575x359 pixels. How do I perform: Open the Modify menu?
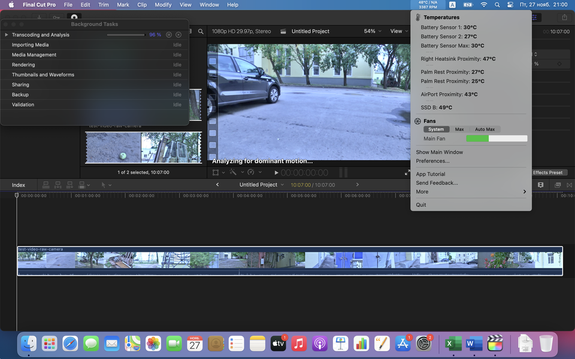[163, 5]
